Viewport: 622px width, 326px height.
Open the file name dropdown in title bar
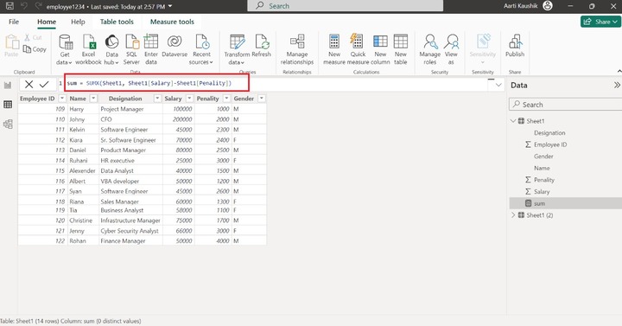point(170,6)
